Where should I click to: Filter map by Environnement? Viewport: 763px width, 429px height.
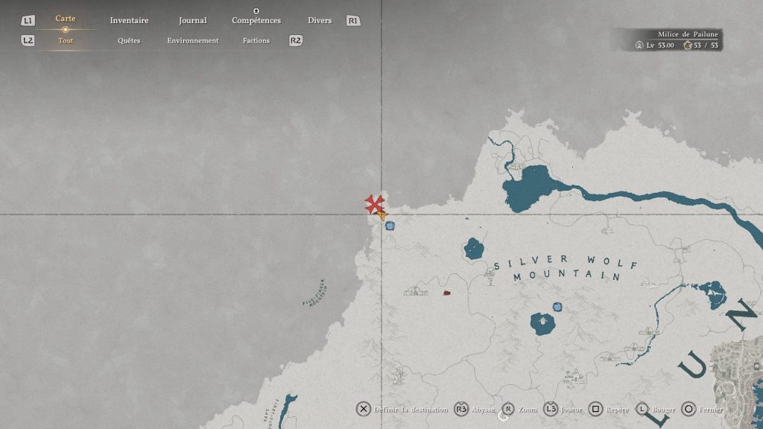point(193,40)
